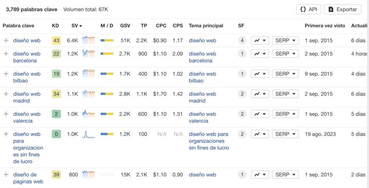Viewport: 369px width, 188px height.
Task: Add "diseño web bilbao" using plus icon
Action: (x=6, y=74)
